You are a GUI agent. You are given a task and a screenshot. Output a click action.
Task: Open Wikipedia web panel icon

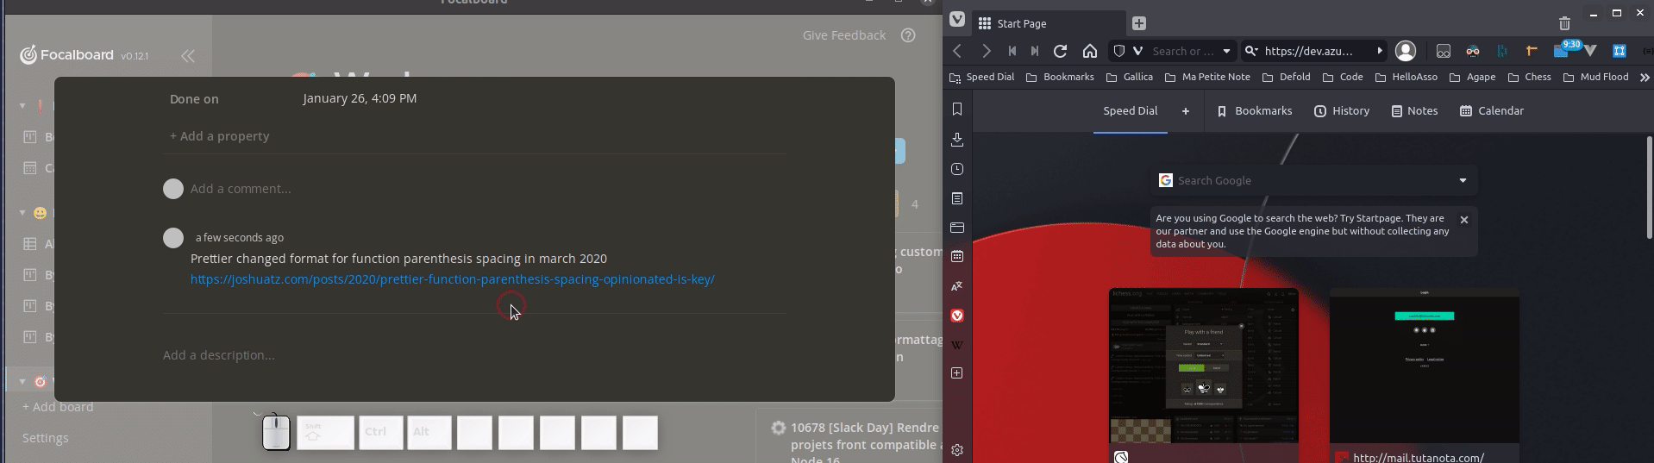[957, 345]
